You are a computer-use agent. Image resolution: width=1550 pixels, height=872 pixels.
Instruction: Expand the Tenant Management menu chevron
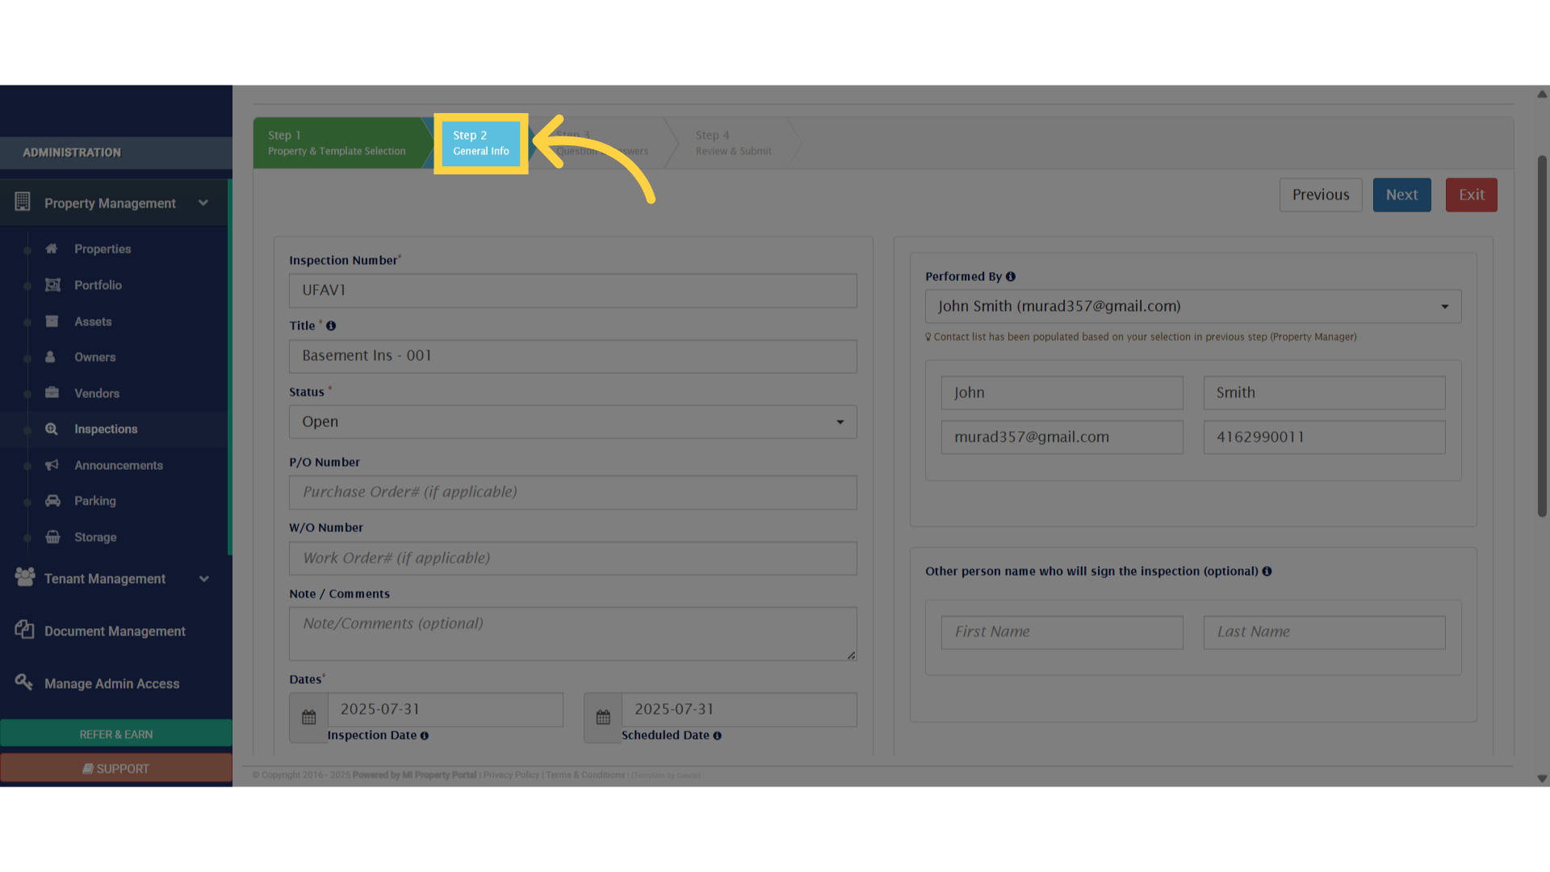click(204, 579)
